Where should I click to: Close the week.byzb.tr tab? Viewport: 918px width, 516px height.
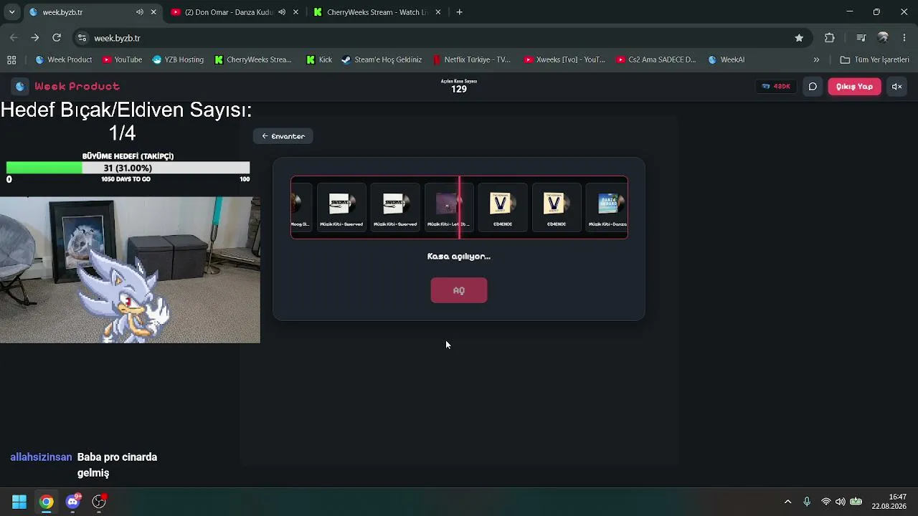pos(153,12)
